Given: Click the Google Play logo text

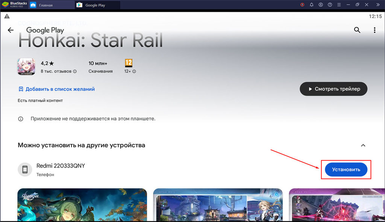Looking at the screenshot, I should click(x=45, y=30).
